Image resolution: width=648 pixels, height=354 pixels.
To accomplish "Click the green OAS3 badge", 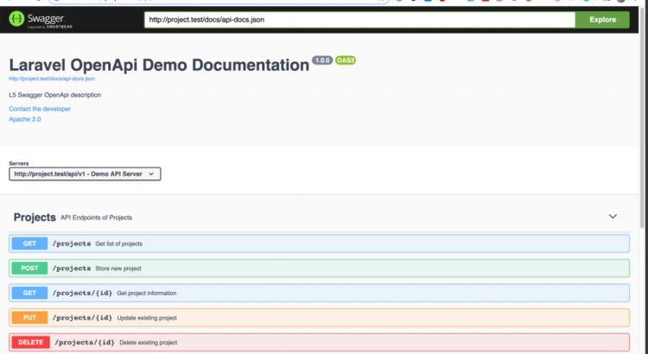I will point(346,60).
